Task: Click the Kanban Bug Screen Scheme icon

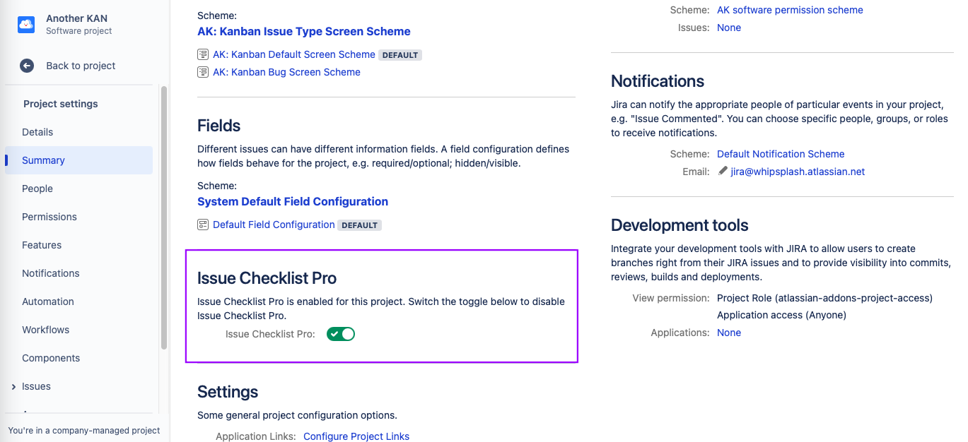Action: [203, 72]
